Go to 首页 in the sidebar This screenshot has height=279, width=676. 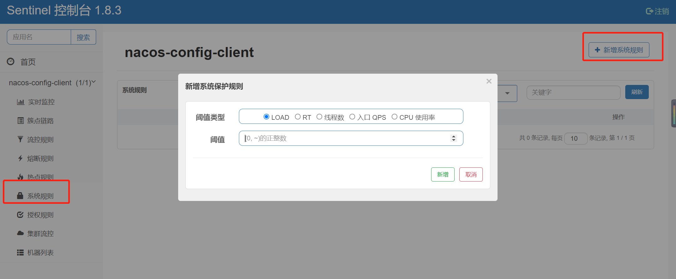point(28,62)
